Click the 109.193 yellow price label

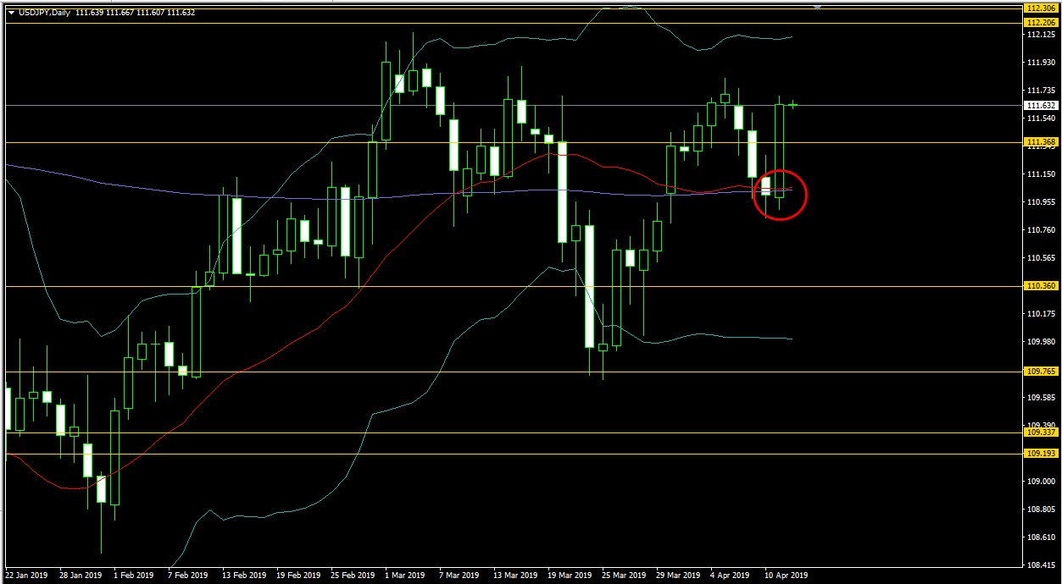1040,454
